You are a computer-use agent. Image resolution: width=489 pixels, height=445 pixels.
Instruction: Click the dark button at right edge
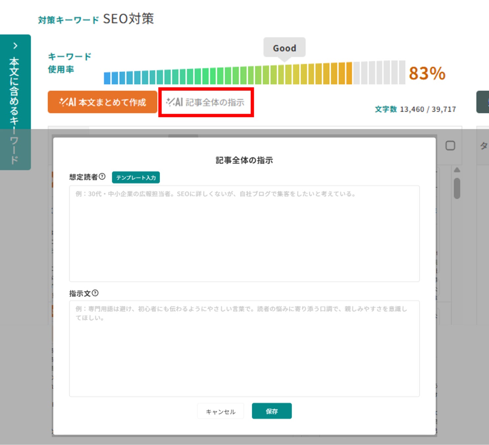pyautogui.click(x=484, y=102)
